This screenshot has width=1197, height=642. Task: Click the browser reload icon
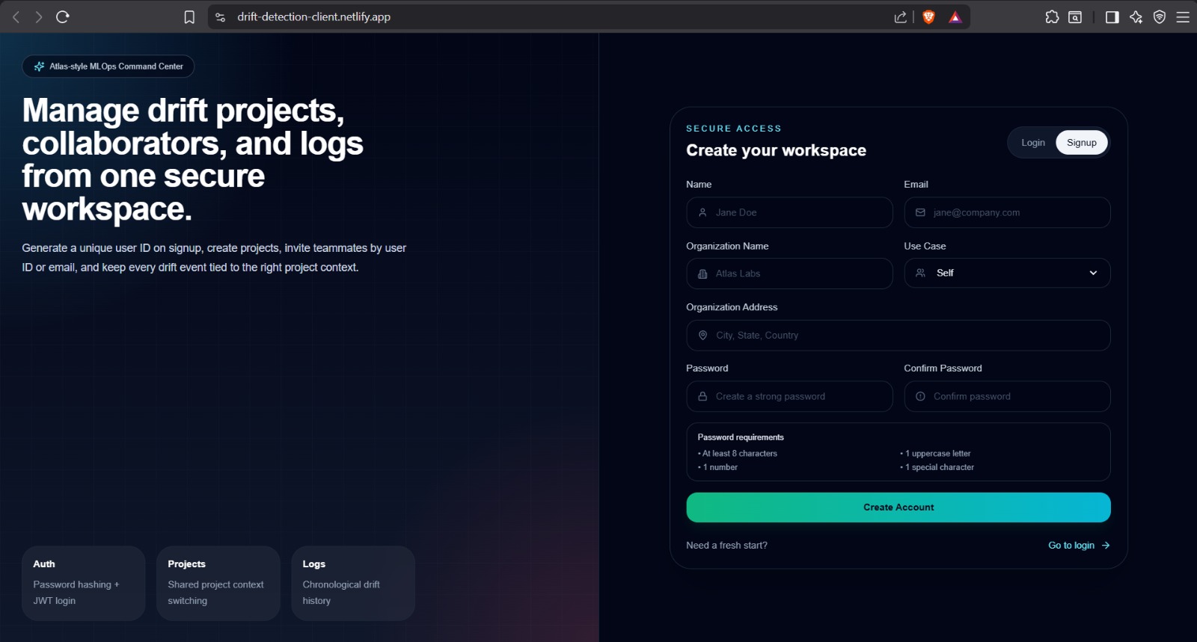(63, 16)
